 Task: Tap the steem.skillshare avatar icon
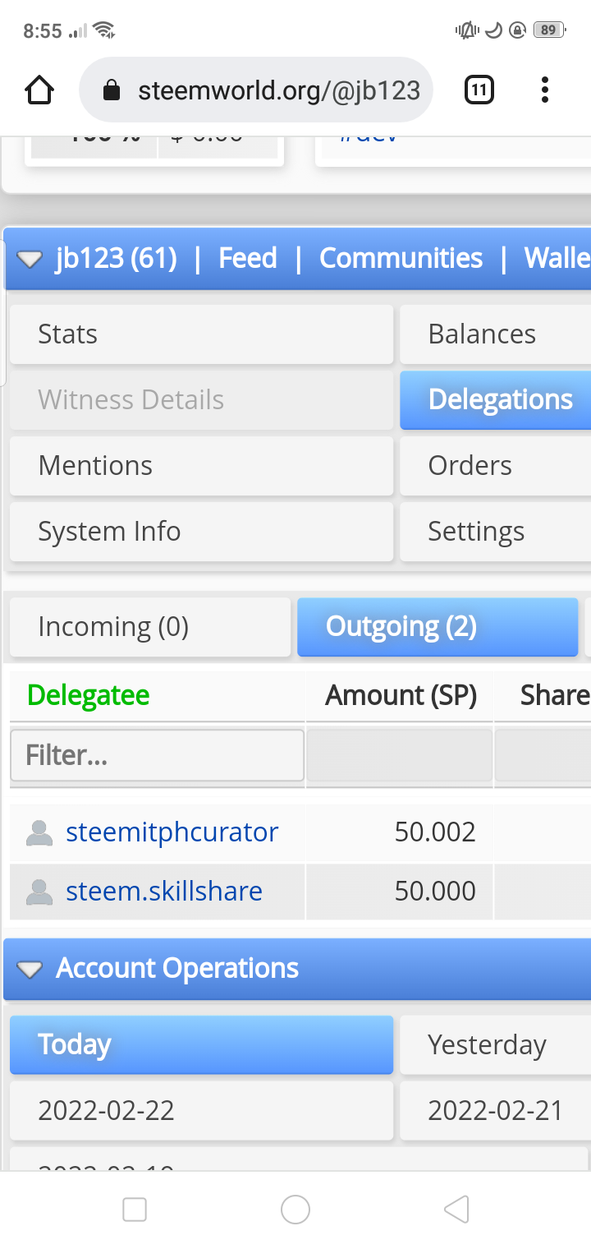point(39,892)
